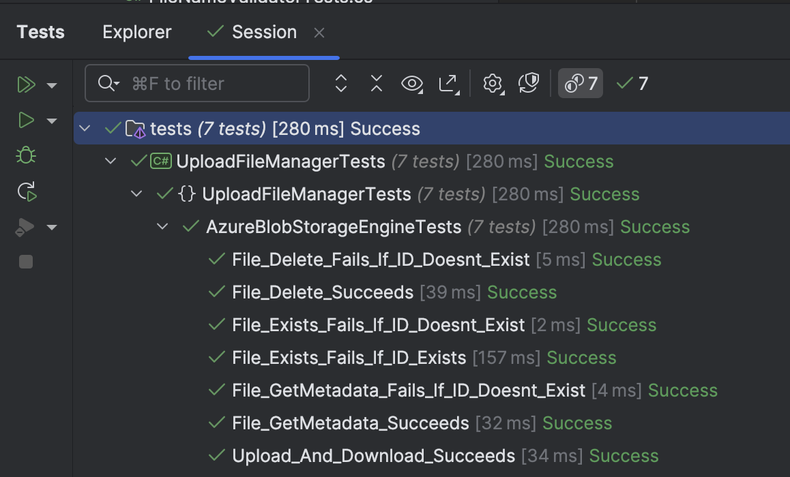790x477 pixels.
Task: Collapse all nodes in the test tree
Action: click(x=376, y=83)
